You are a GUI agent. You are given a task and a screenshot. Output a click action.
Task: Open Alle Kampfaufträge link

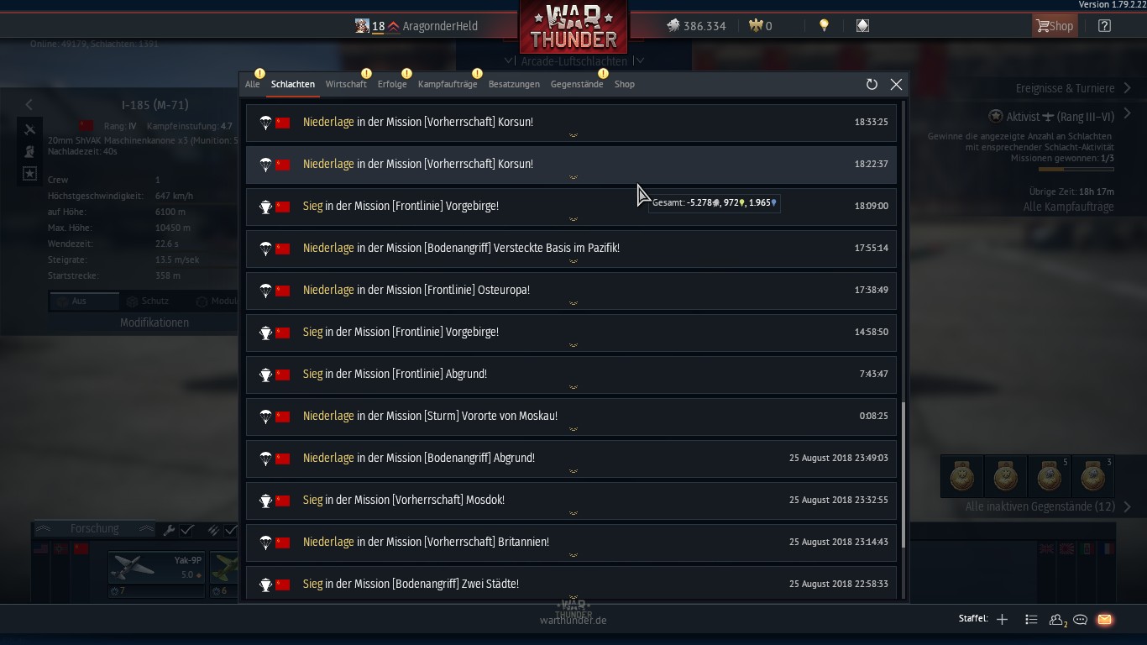point(1068,207)
